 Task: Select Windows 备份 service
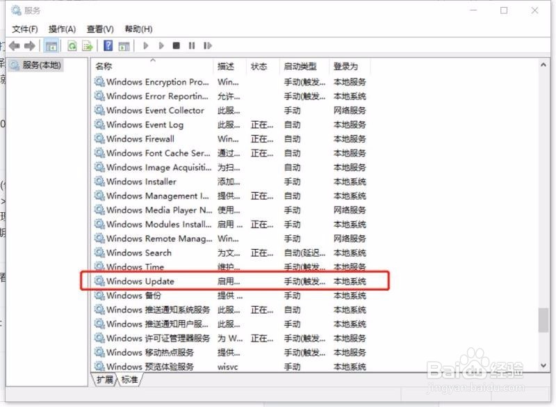coord(231,296)
